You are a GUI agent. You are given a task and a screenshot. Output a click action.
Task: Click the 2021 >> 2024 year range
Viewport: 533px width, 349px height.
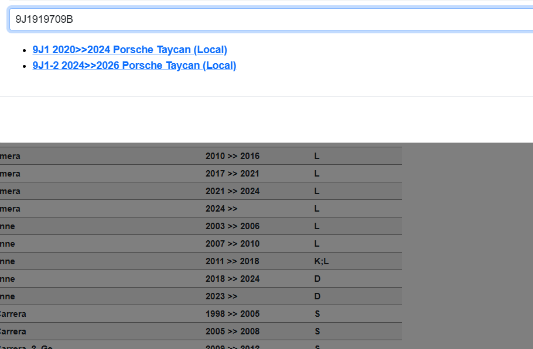pyautogui.click(x=232, y=191)
